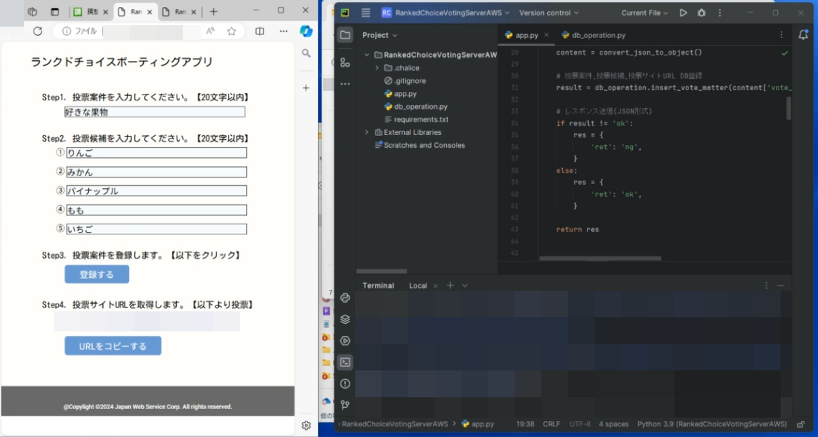Click the green inspection checkmark in editor
This screenshot has width=818, height=437.
pos(784,53)
